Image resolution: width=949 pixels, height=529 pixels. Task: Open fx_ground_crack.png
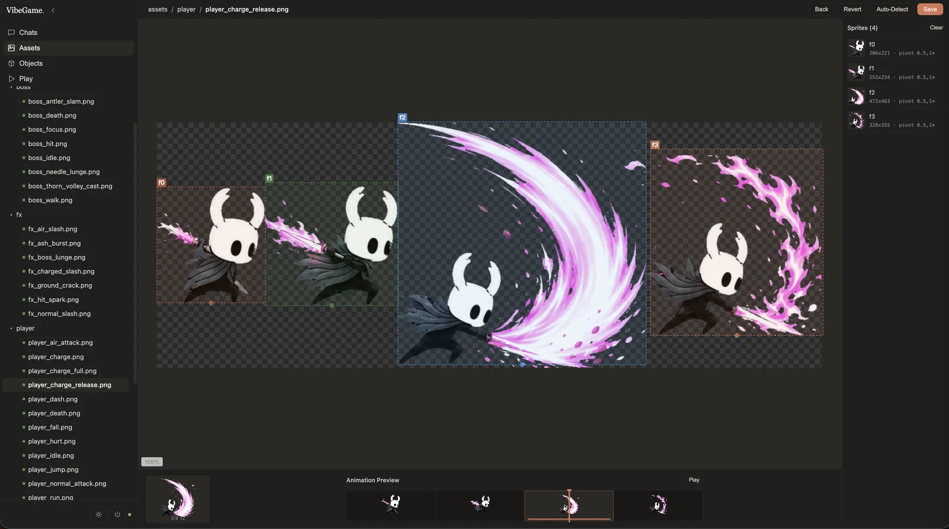pyautogui.click(x=60, y=285)
